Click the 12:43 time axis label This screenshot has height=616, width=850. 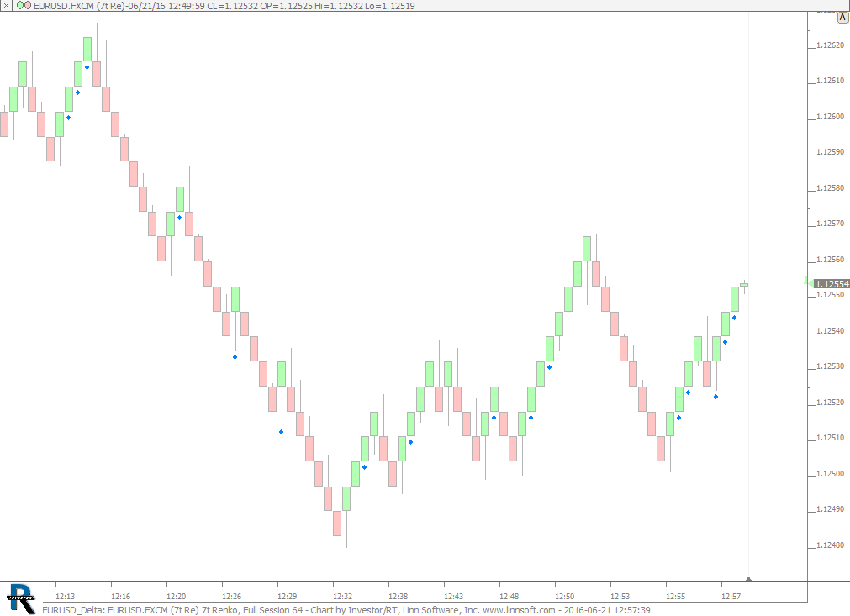(x=454, y=596)
